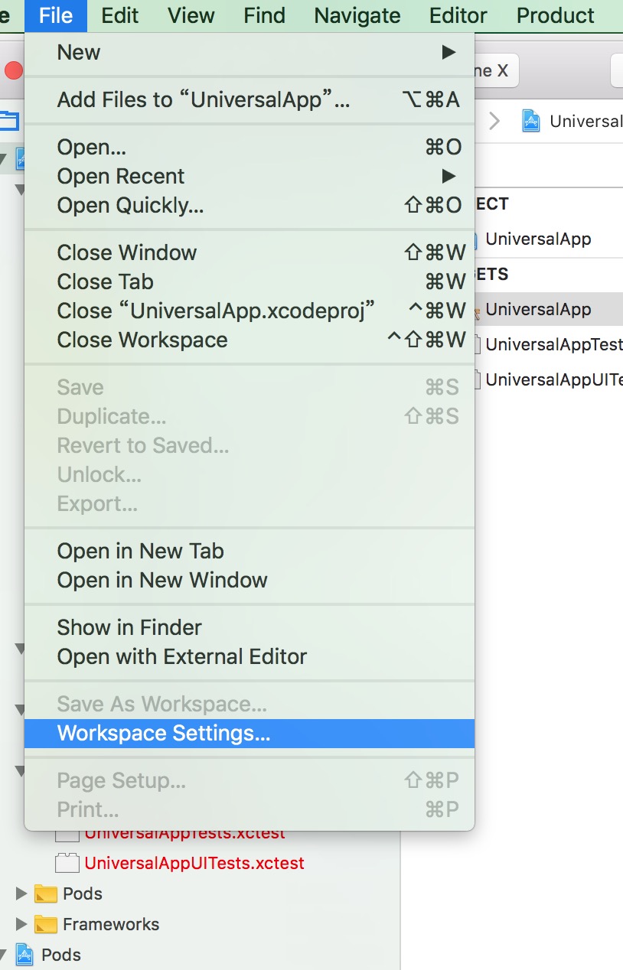Viewport: 623px width, 970px height.
Task: Click the yellow Pods folder icon
Action: [46, 894]
